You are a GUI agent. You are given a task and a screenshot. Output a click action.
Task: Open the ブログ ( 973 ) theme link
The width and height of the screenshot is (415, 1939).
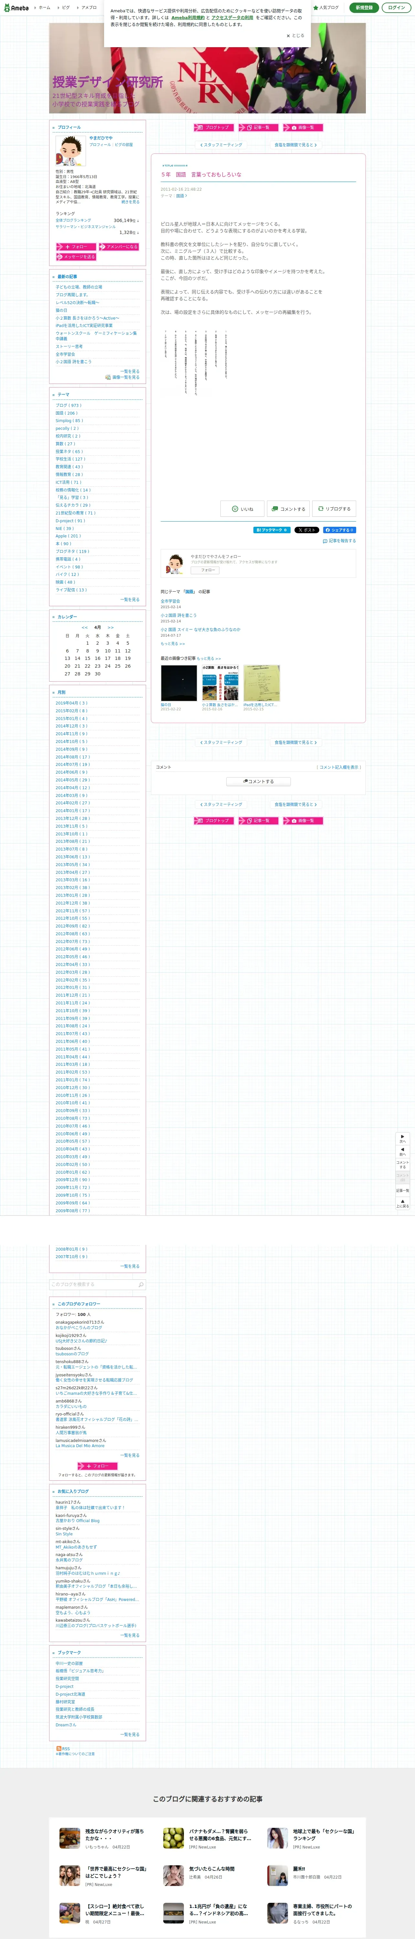[69, 405]
